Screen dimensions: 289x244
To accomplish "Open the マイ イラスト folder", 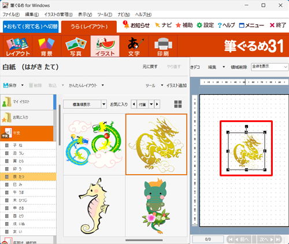I will (27, 102).
